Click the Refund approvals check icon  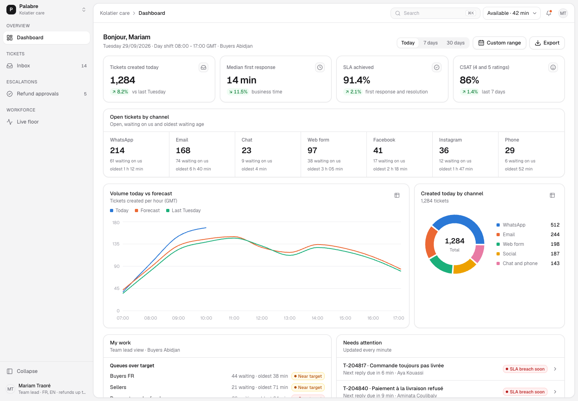[x=10, y=94]
